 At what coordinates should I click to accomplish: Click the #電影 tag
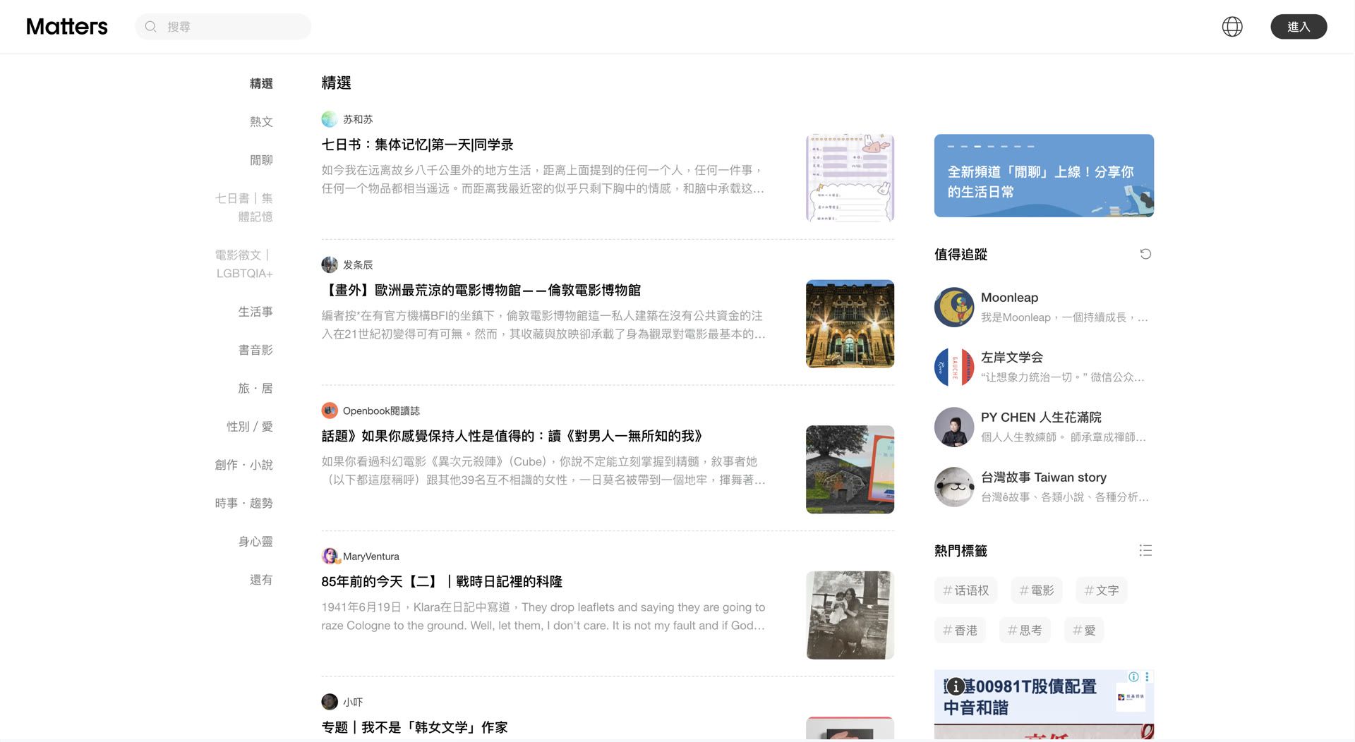(x=1036, y=590)
